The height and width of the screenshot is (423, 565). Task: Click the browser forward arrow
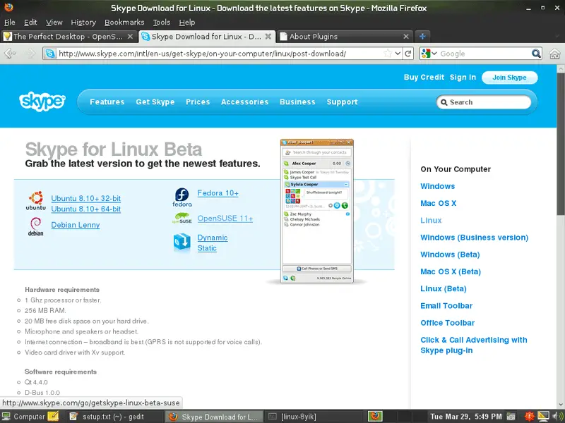click(31, 54)
